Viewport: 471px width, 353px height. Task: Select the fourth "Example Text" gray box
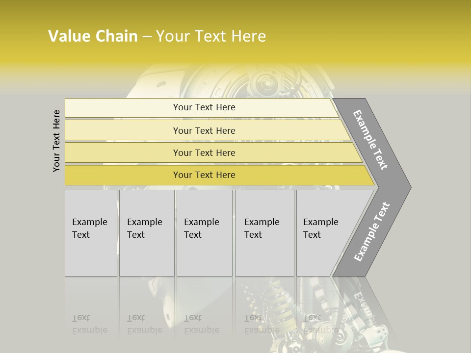pyautogui.click(x=264, y=233)
